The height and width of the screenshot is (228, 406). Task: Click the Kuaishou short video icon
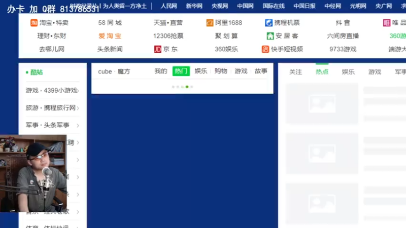265,49
